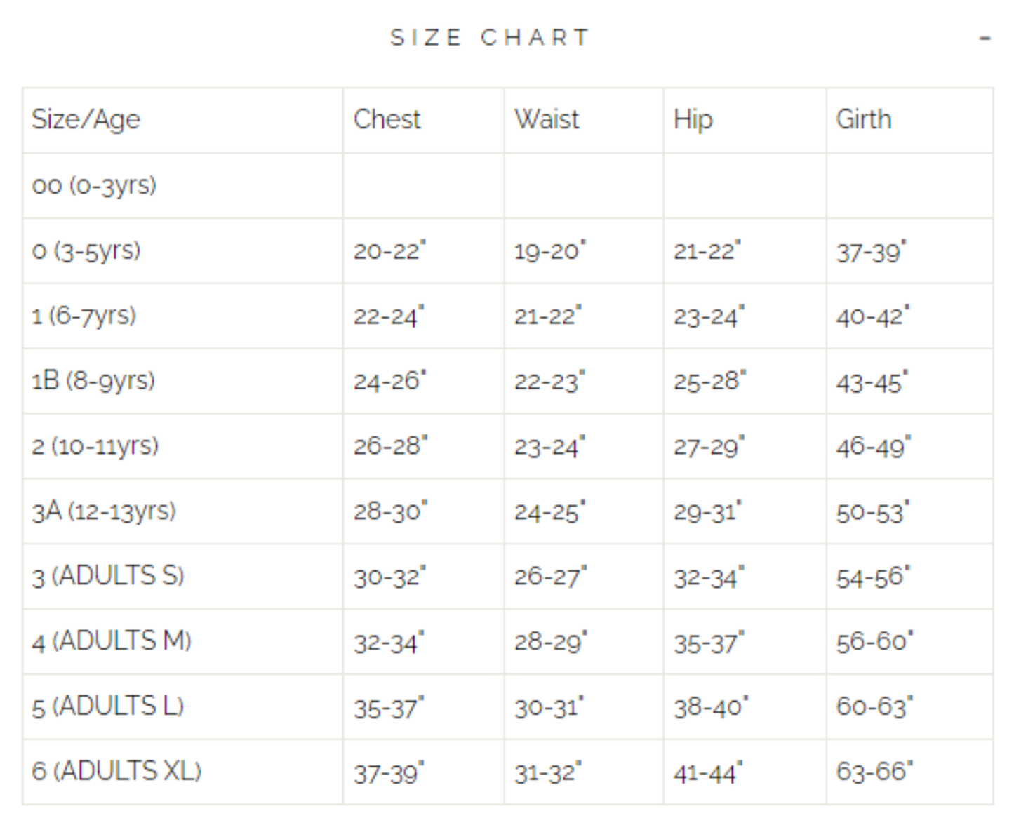The image size is (1014, 818).
Task: Select the 5 (ADULTS L) size label
Action: (x=108, y=706)
